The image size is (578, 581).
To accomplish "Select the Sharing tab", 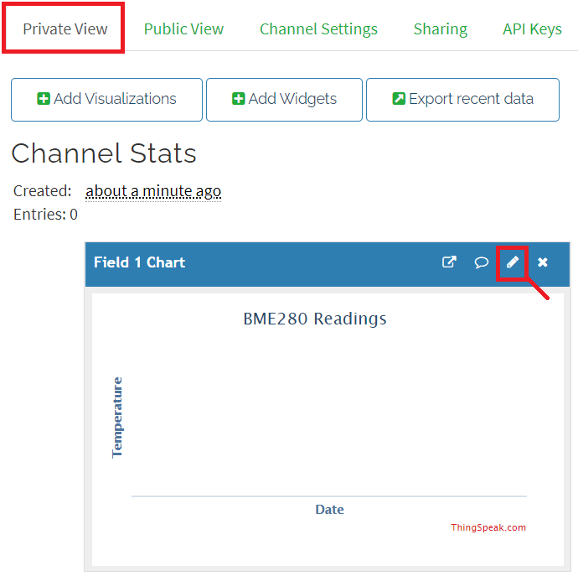I will (x=440, y=29).
